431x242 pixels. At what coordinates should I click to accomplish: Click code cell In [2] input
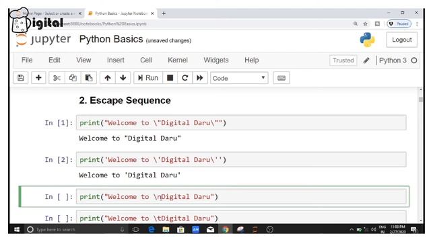[241, 160]
